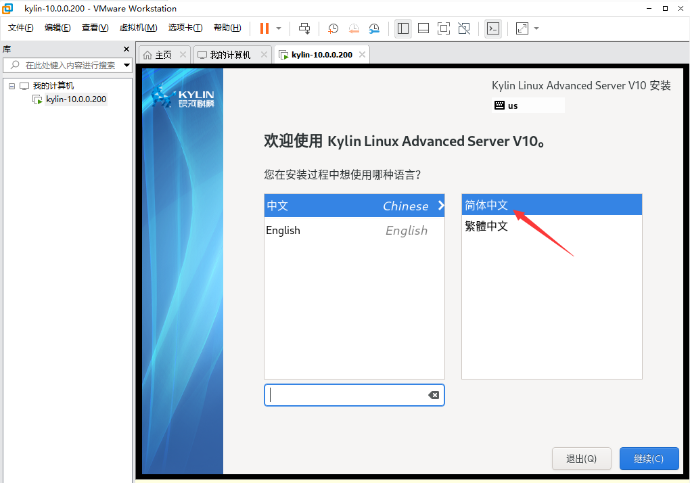The width and height of the screenshot is (690, 483).
Task: Open the 帮助(H) menu
Action: tap(227, 28)
